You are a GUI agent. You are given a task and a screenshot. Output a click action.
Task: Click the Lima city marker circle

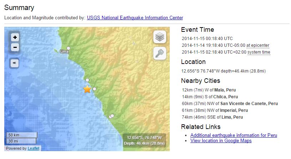point(68,48)
